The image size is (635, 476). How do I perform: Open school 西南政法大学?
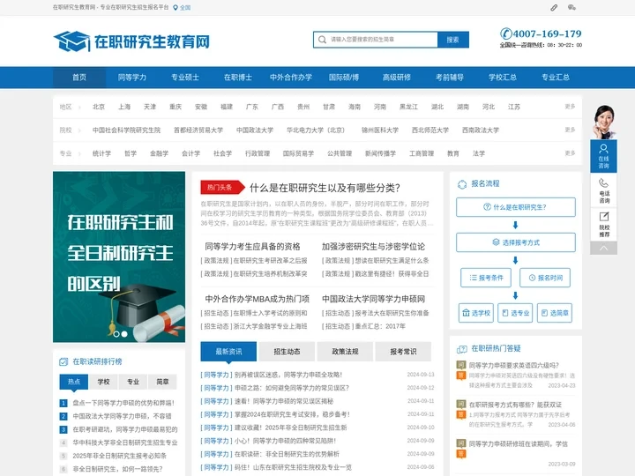481,130
